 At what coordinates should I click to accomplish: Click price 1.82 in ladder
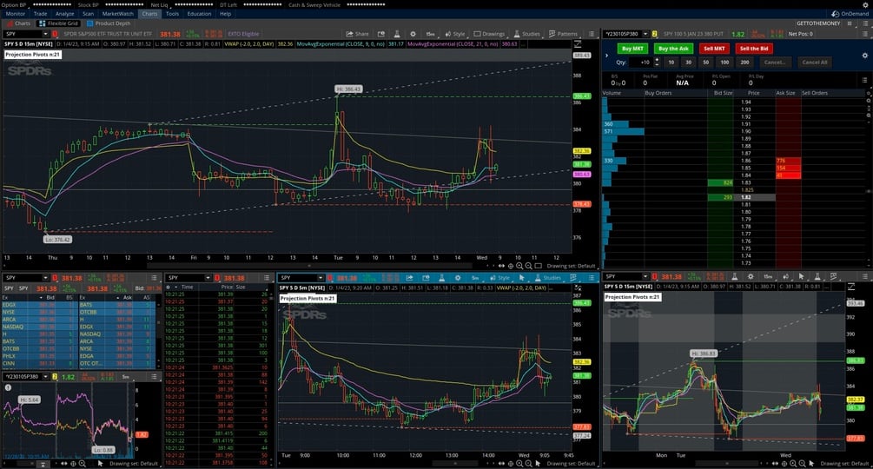tap(747, 197)
